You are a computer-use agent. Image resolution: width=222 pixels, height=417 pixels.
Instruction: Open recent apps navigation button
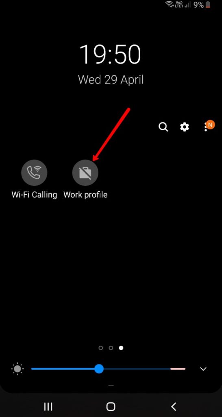coord(48,407)
